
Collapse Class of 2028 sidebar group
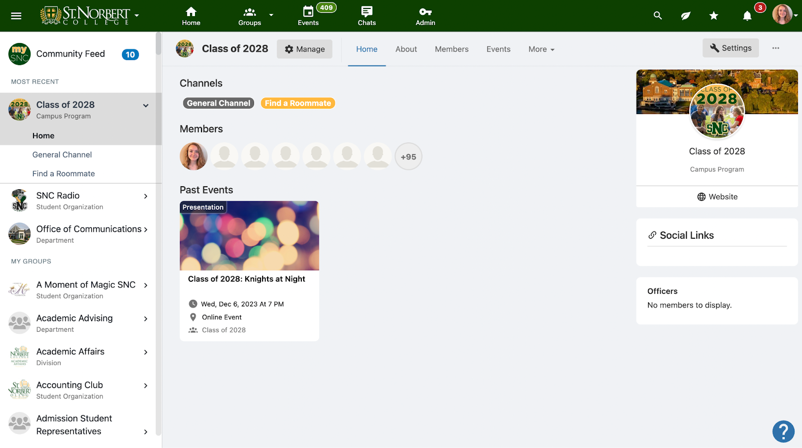pyautogui.click(x=145, y=106)
